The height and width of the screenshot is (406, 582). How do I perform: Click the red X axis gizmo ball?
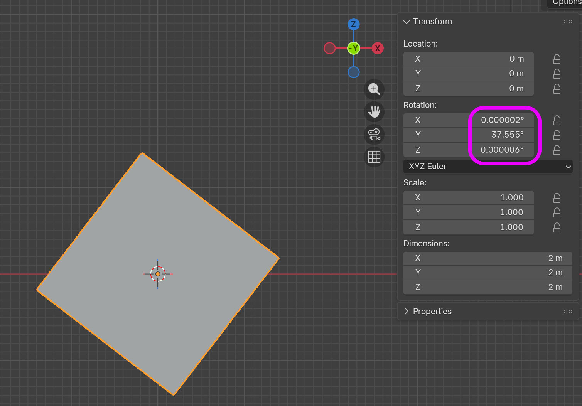point(378,48)
